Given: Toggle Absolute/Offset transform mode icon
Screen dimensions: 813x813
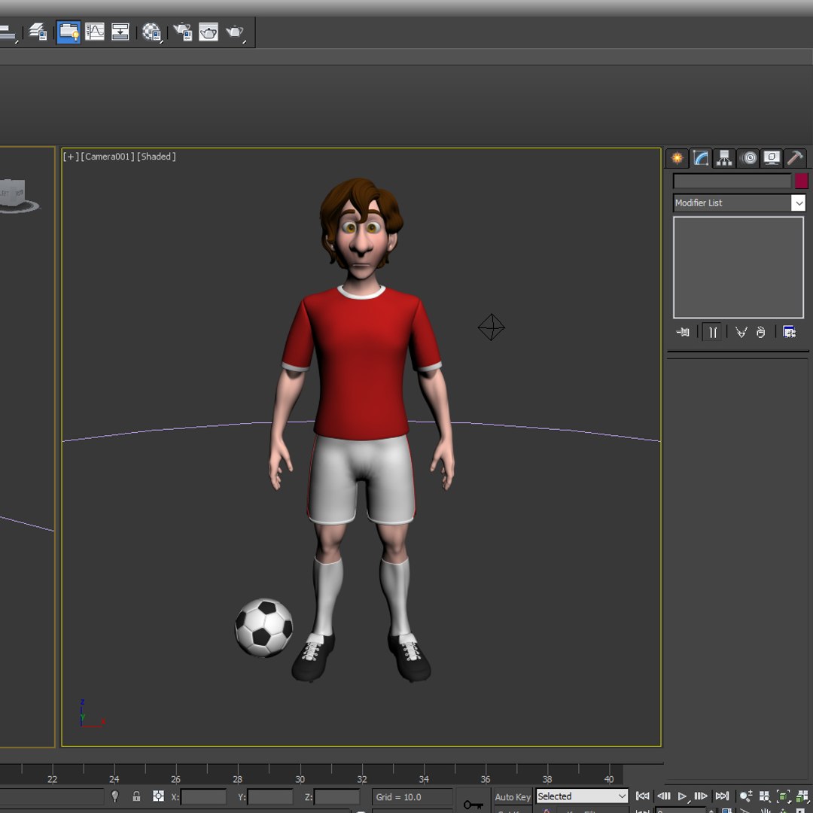Looking at the screenshot, I should pyautogui.click(x=158, y=796).
